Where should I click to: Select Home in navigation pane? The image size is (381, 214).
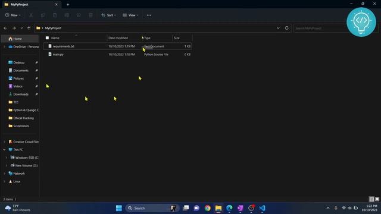20,39
